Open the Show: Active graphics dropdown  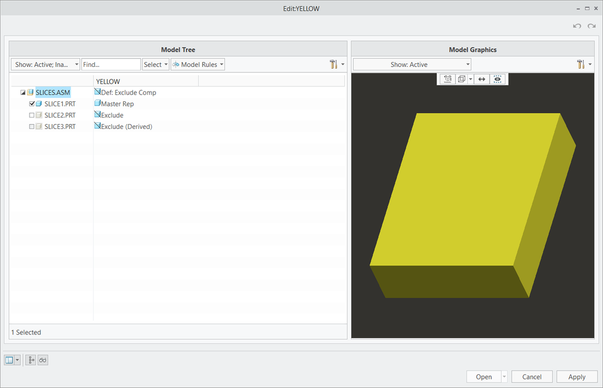412,64
